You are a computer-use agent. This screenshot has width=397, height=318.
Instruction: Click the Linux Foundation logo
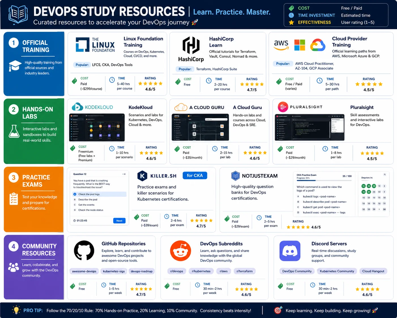[95, 45]
